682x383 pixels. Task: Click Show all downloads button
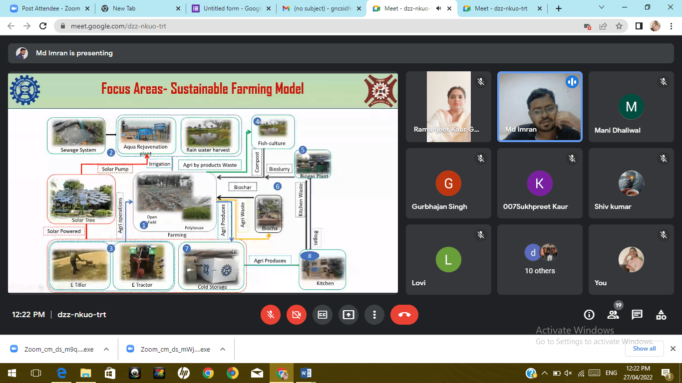click(x=644, y=349)
